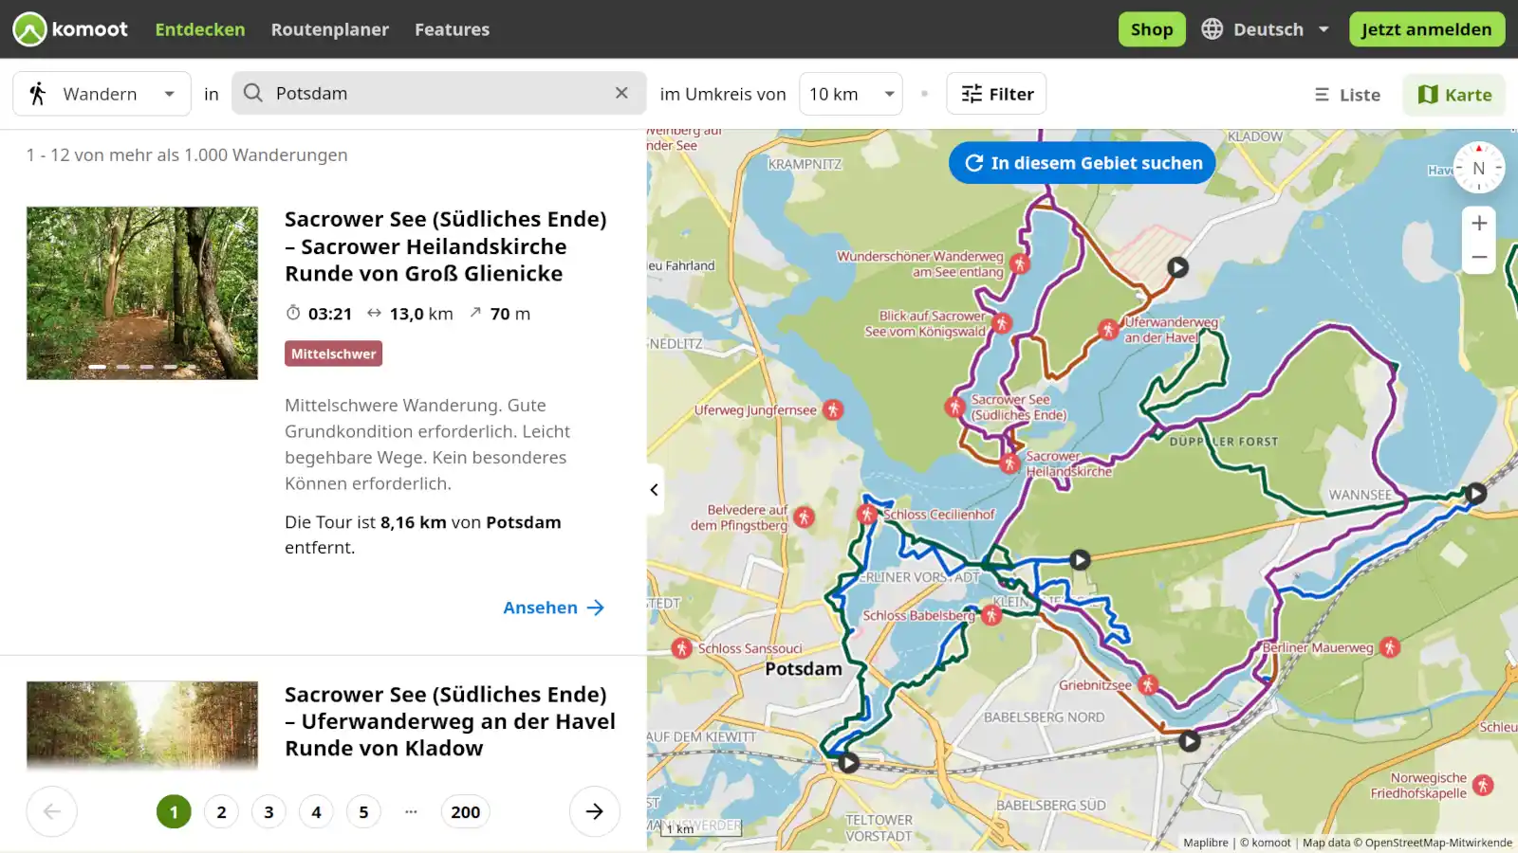Open second tour forest thumbnail

point(142,725)
